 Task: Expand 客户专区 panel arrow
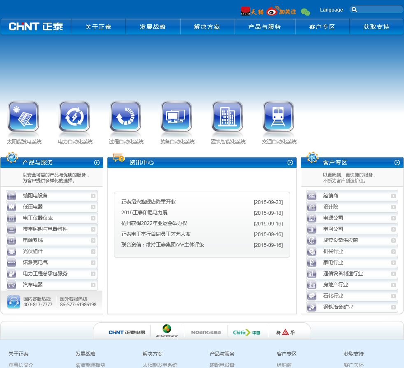[397, 163]
